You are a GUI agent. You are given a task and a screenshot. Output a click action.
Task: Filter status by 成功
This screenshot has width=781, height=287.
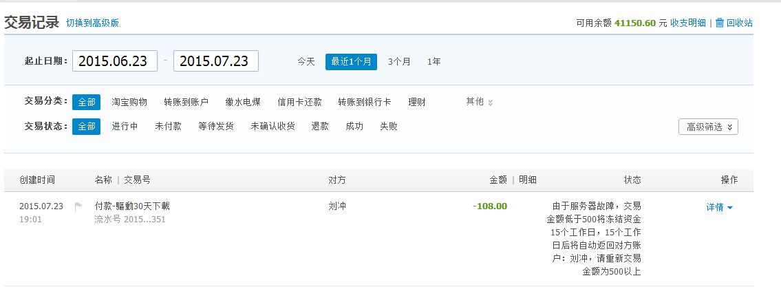[x=354, y=126]
